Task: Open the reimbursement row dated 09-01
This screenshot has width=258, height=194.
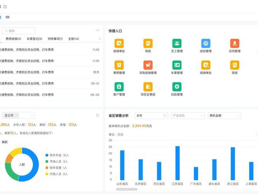Action: (50, 83)
